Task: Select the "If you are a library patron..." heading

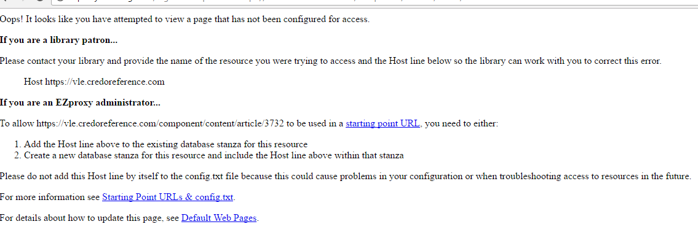Action: tap(59, 40)
